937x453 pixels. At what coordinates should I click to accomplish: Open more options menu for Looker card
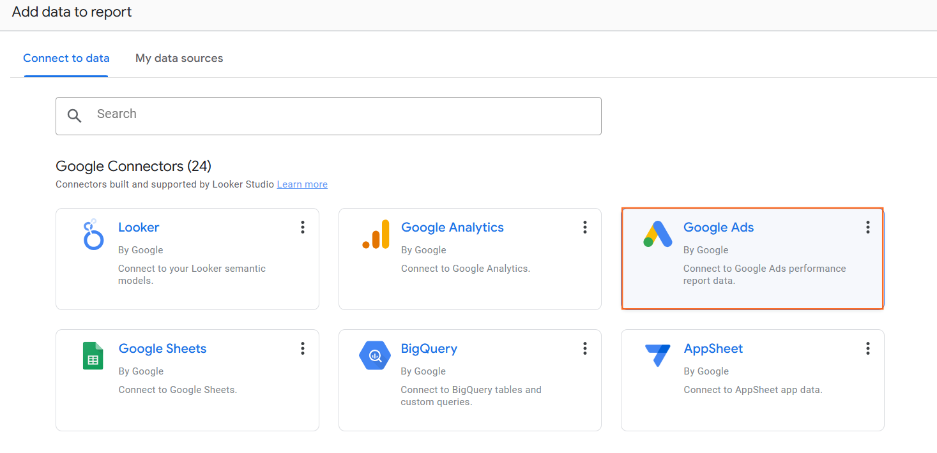[303, 227]
